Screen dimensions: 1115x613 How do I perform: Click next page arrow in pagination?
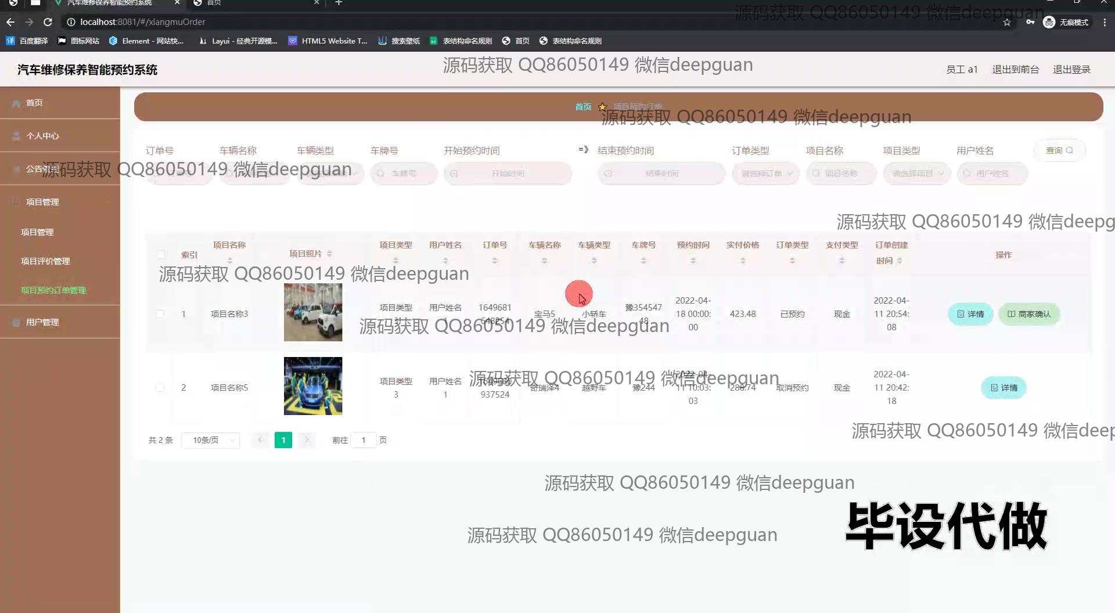coord(307,440)
